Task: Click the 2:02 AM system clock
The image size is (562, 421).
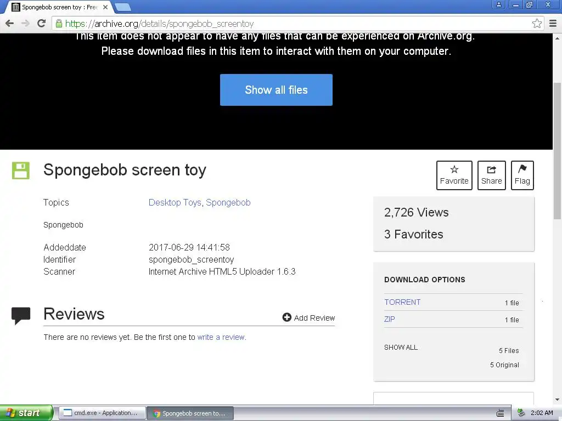Action: tap(542, 413)
